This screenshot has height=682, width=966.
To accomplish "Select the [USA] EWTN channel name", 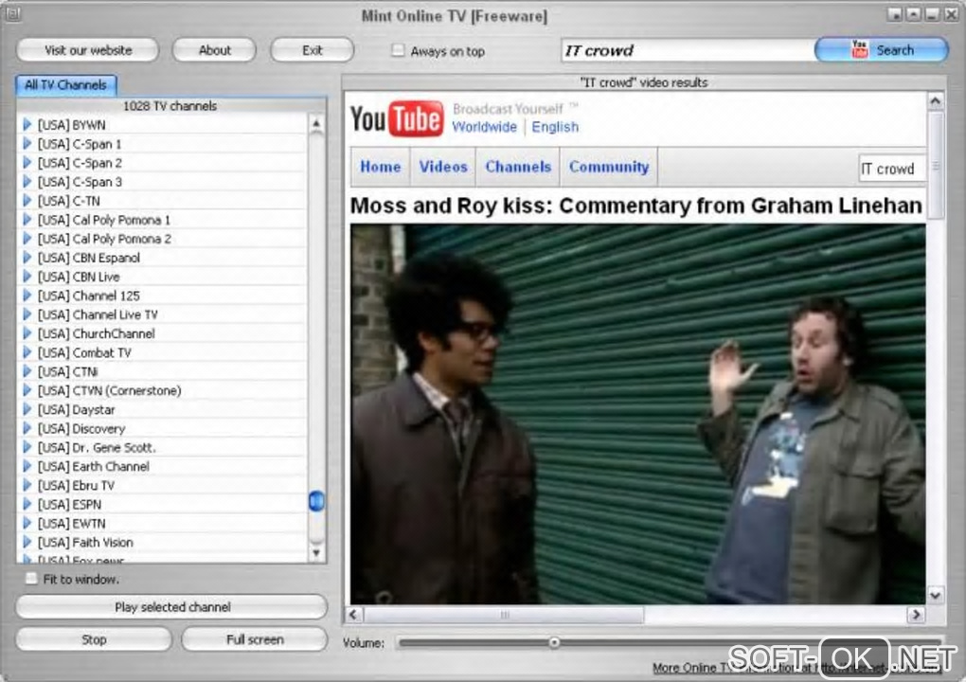I will tap(71, 524).
